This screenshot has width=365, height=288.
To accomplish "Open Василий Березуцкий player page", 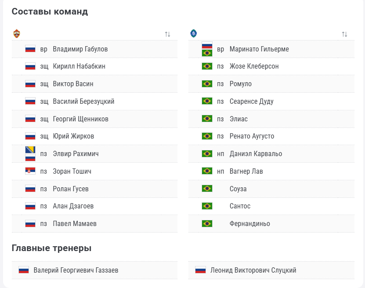I will coord(83,102).
